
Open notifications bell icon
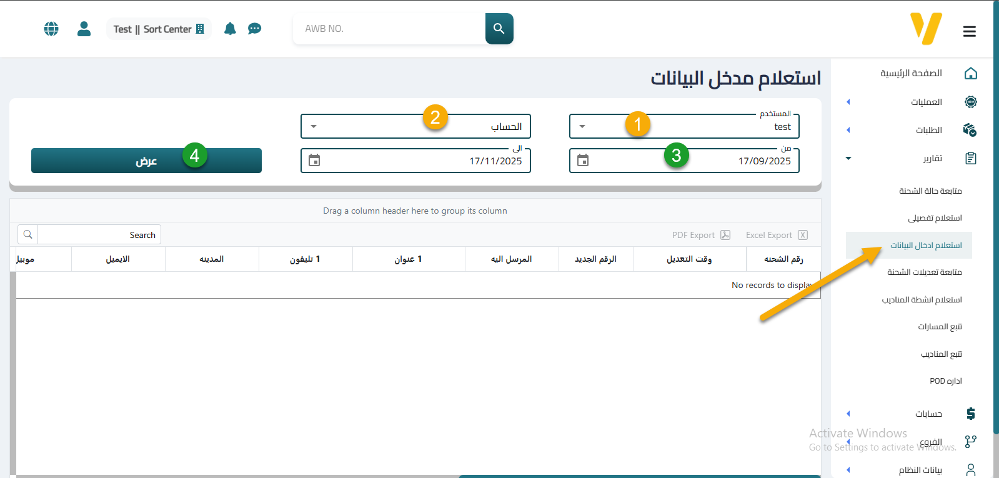pos(230,29)
